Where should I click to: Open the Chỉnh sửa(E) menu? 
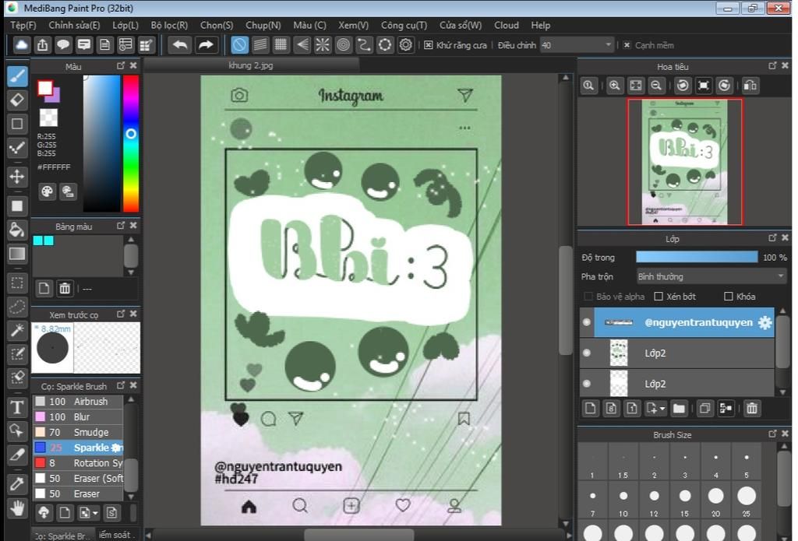74,25
